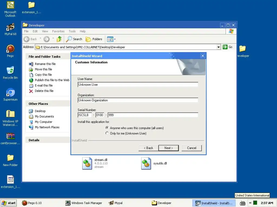
Task: Click the Back button in wizard
Action: (x=149, y=148)
